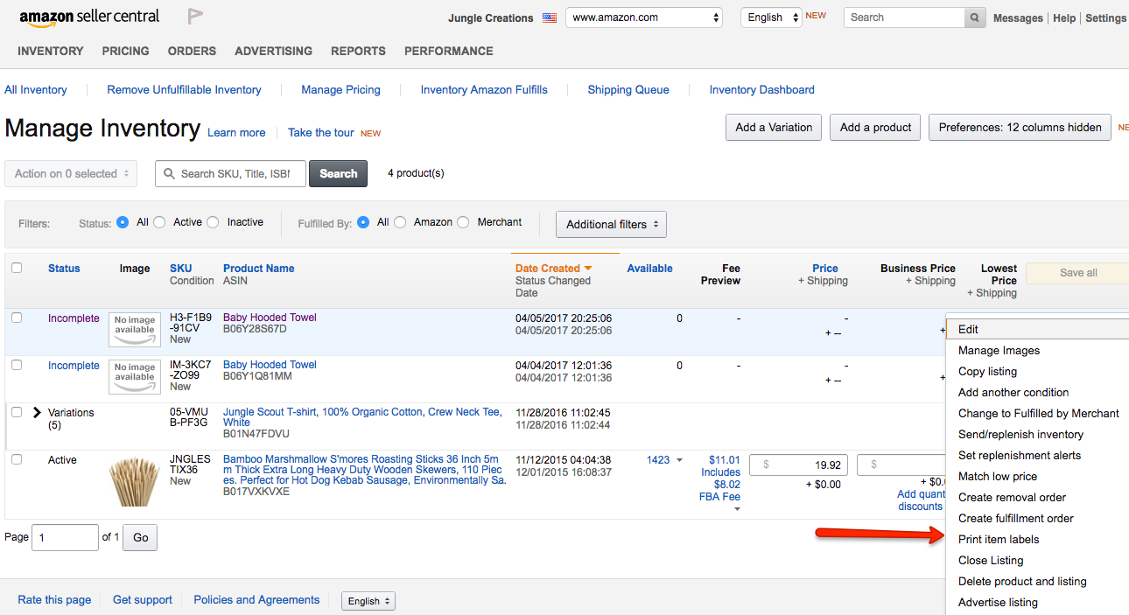Select the Merchant fulfilled-by radio button

pyautogui.click(x=463, y=222)
